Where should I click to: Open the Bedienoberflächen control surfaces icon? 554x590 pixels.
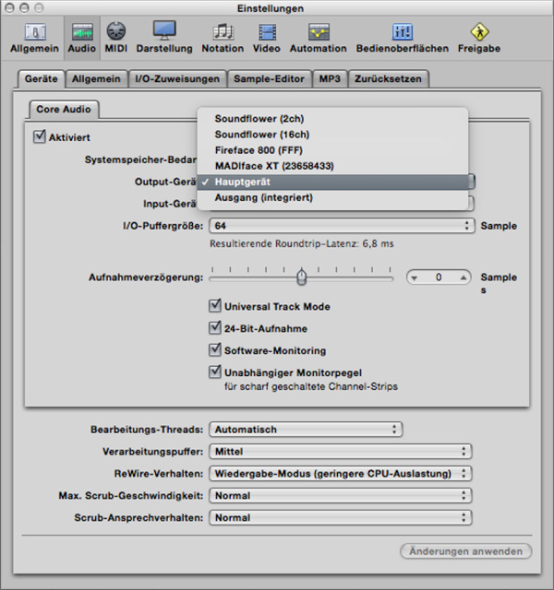403,36
